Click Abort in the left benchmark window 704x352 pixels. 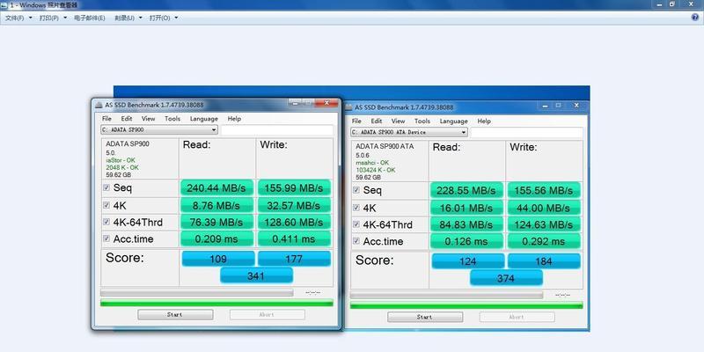(x=268, y=315)
